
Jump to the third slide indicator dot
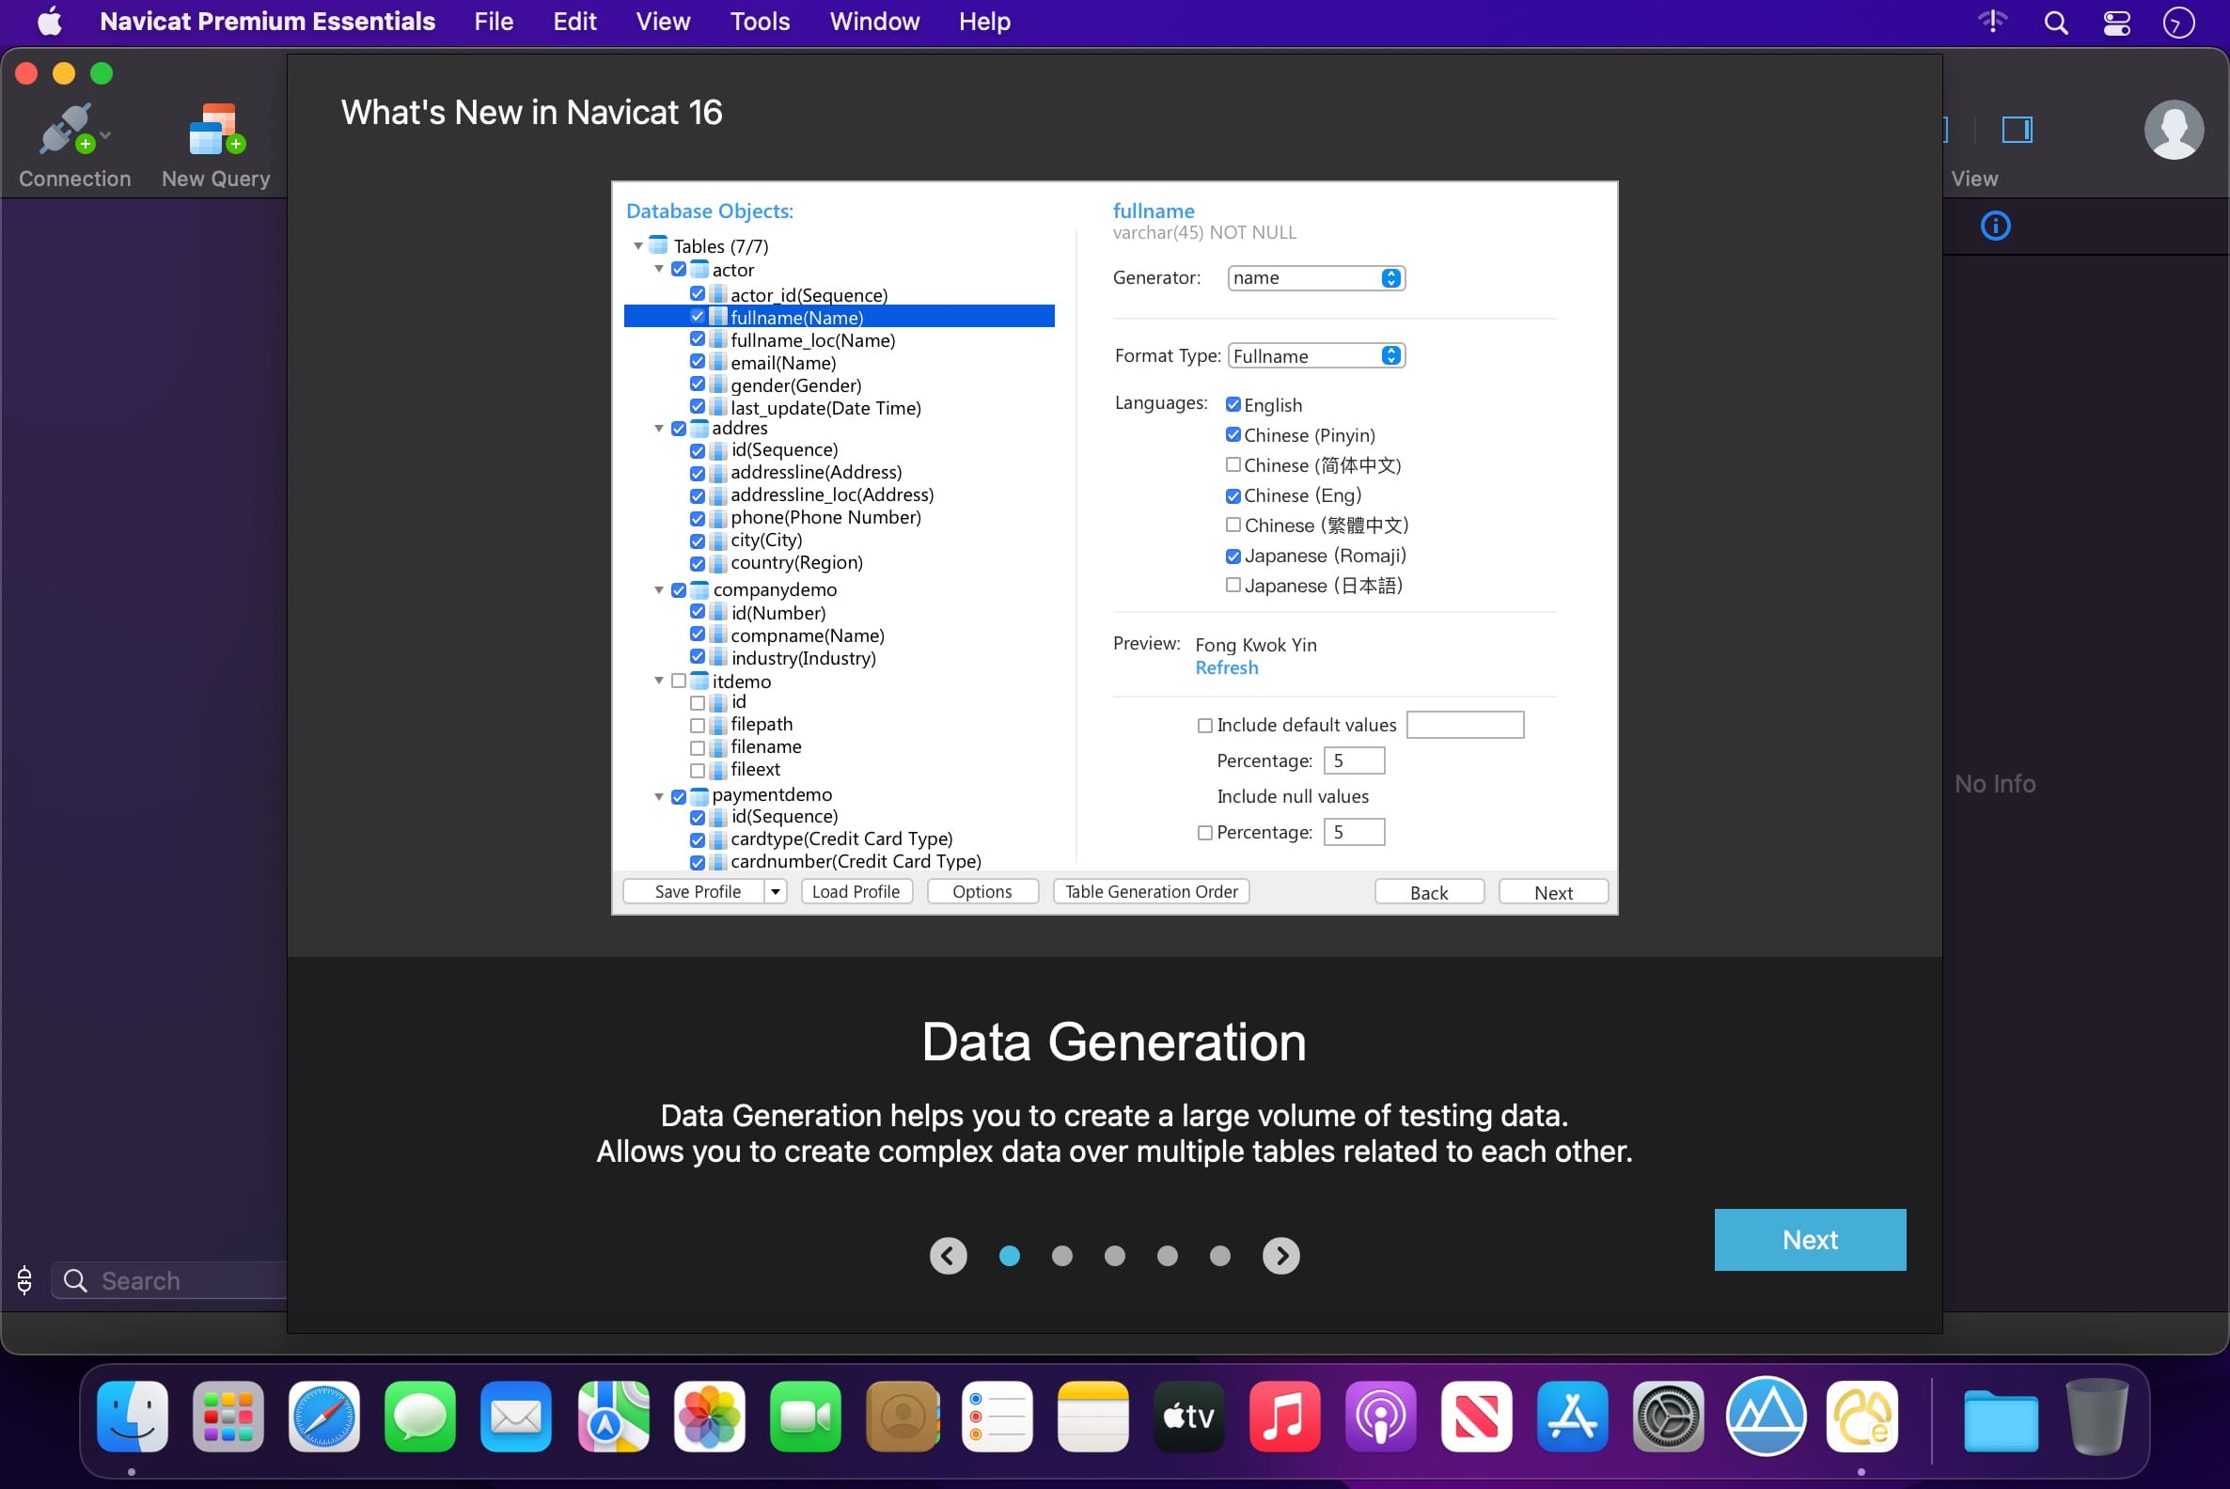pos(1114,1255)
